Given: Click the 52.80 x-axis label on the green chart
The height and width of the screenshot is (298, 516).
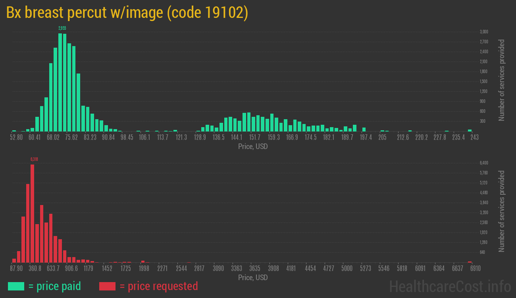Looking at the screenshot, I should [16, 137].
